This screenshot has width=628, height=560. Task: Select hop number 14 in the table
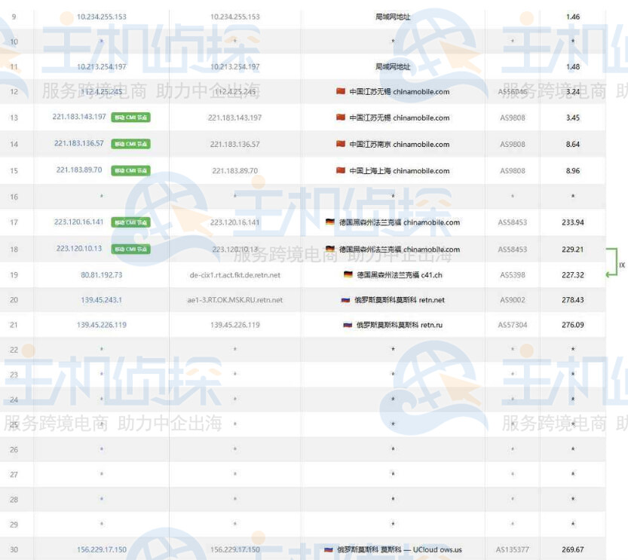14,144
